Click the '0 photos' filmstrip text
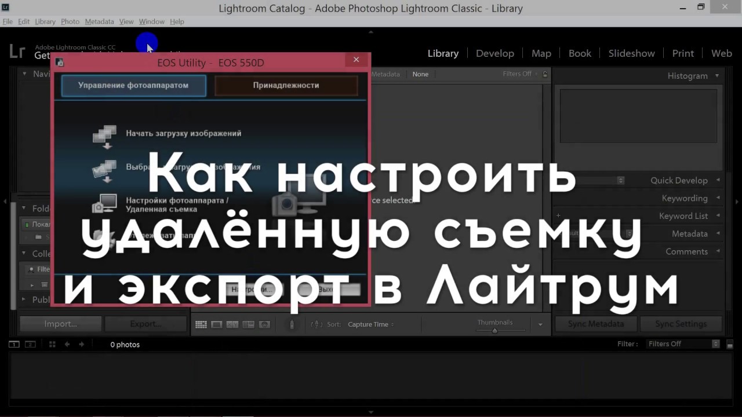The width and height of the screenshot is (742, 417). point(125,345)
